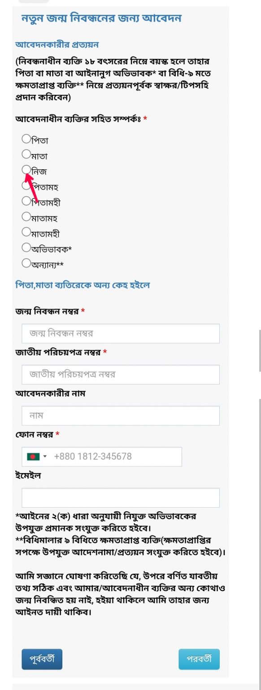
Task: Choose the অন্যান্য** radio option
Action: 26,263
